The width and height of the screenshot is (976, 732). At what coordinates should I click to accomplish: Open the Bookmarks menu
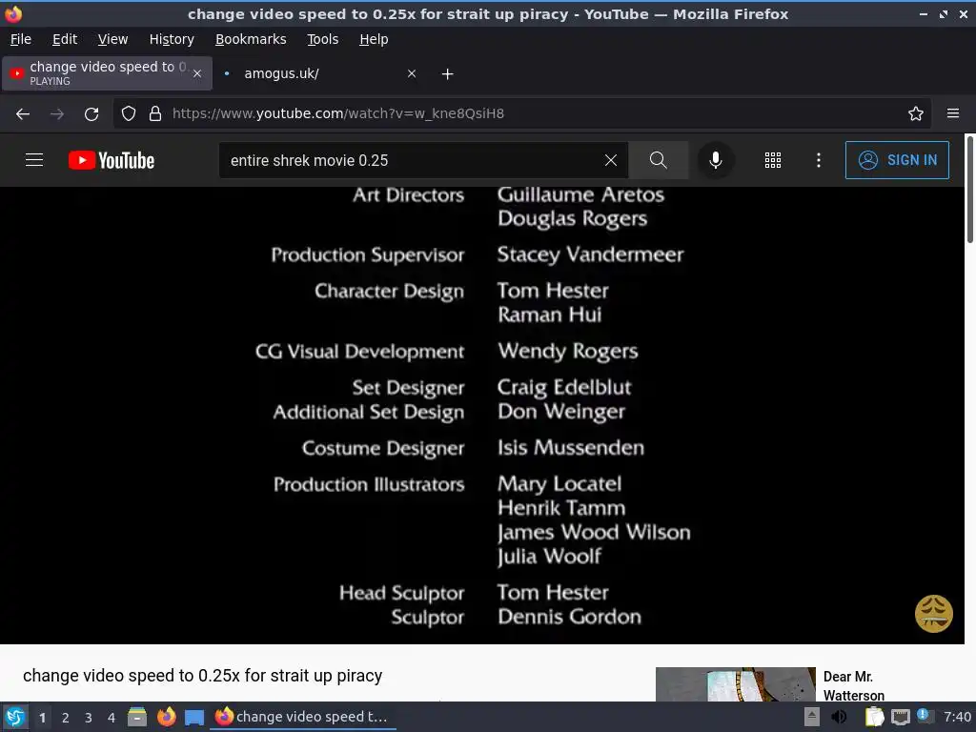[x=251, y=39]
